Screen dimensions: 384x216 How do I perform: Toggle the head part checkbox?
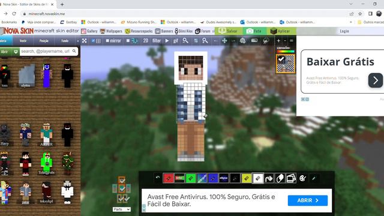(122, 181)
